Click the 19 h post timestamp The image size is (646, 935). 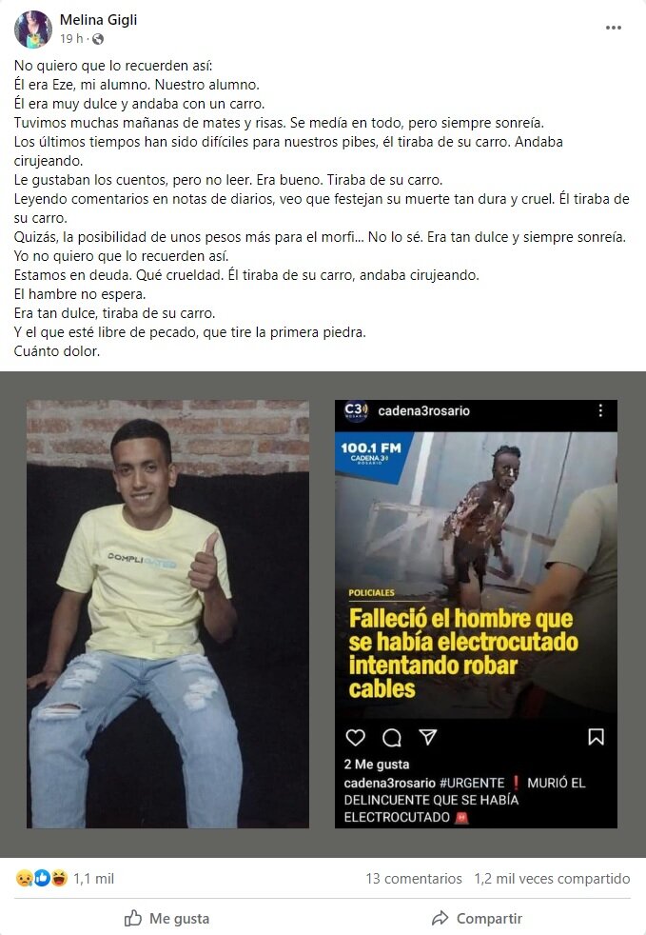pyautogui.click(x=71, y=39)
